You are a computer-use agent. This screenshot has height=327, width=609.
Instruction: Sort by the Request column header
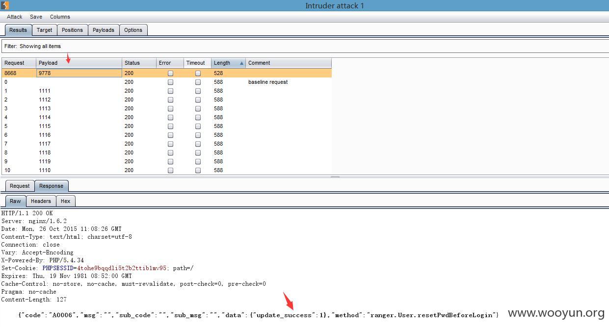click(x=19, y=63)
